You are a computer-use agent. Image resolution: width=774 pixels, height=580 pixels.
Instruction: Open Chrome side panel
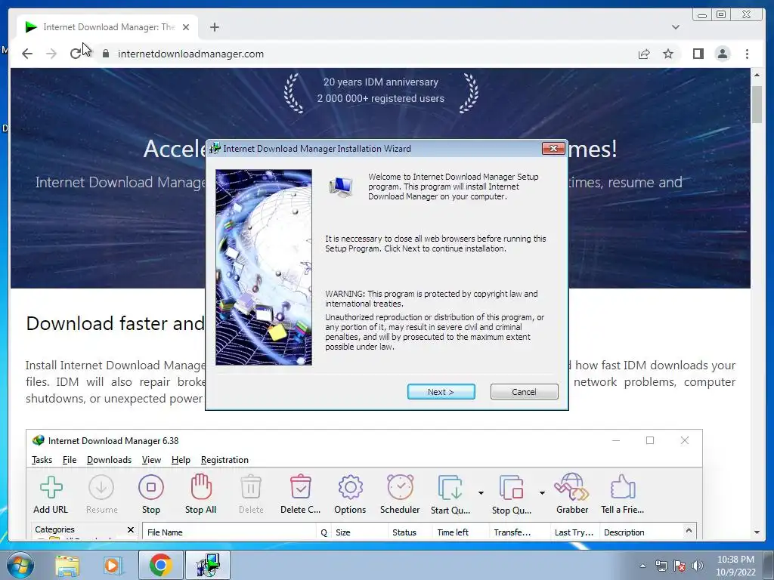[698, 54]
